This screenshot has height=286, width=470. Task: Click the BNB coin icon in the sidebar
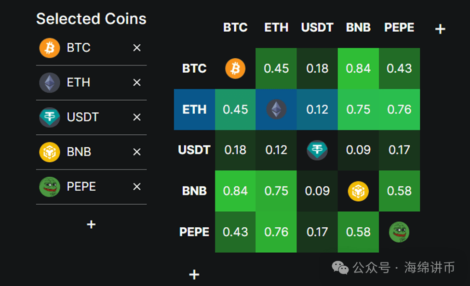[50, 152]
